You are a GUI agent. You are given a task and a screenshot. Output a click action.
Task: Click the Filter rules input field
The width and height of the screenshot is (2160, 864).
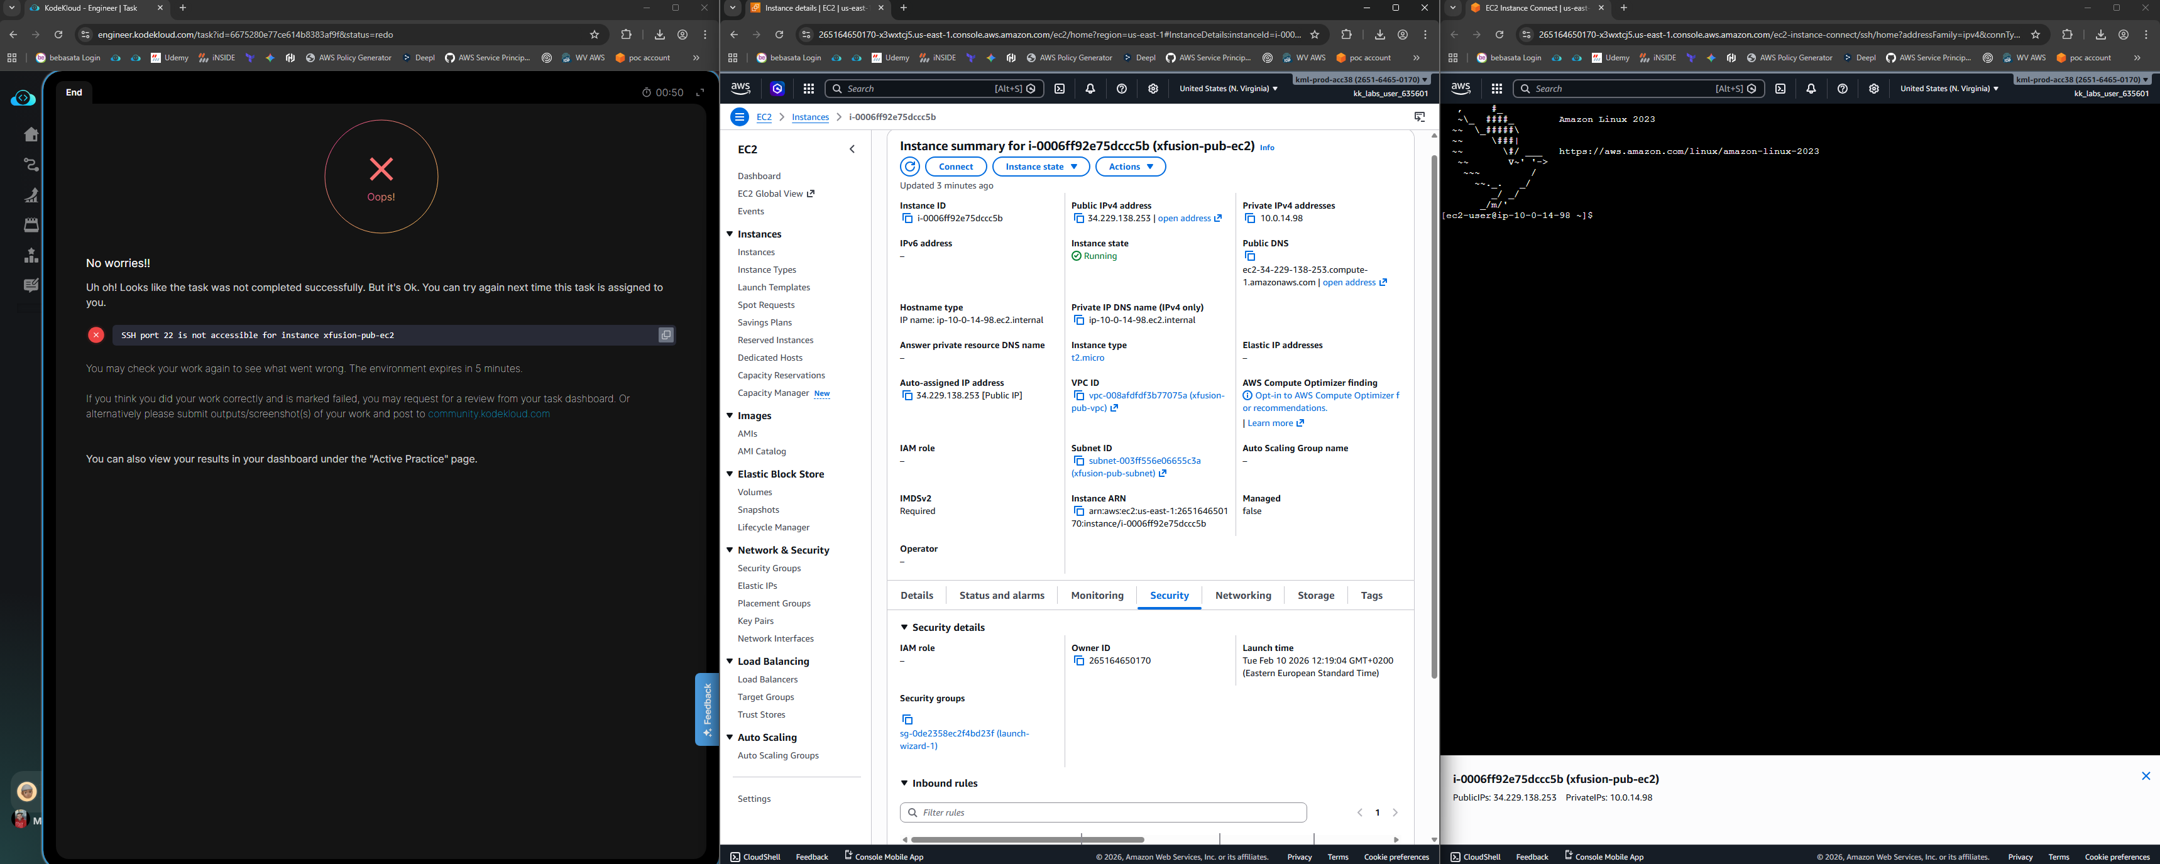(1103, 813)
